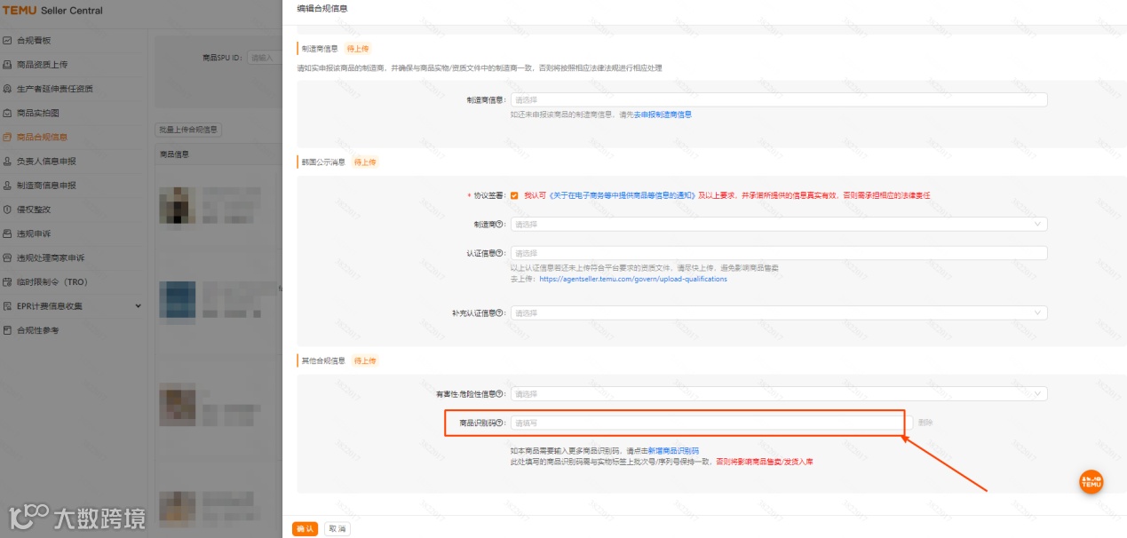Viewport: 1127px width, 538px height.
Task: Click the 生产者延伸责任资质 sidebar icon
Action: (x=7, y=89)
